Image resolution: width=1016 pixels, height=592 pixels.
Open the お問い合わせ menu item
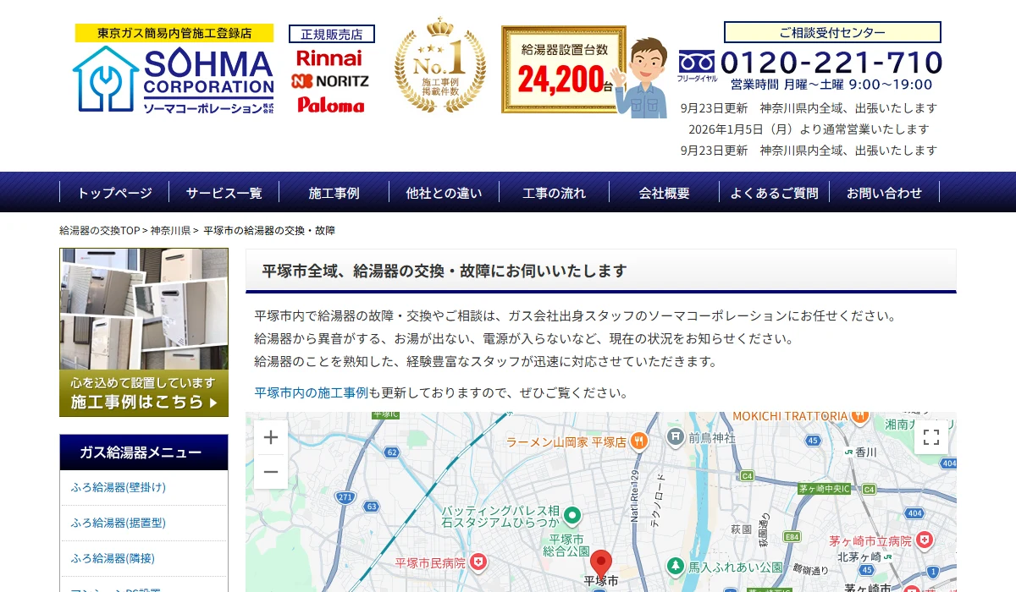click(x=885, y=193)
